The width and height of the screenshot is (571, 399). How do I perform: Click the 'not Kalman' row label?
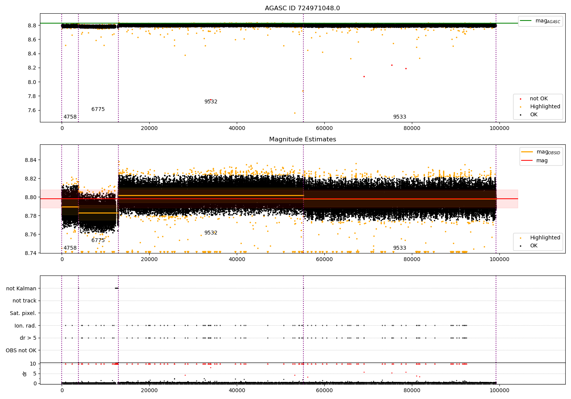coord(21,288)
